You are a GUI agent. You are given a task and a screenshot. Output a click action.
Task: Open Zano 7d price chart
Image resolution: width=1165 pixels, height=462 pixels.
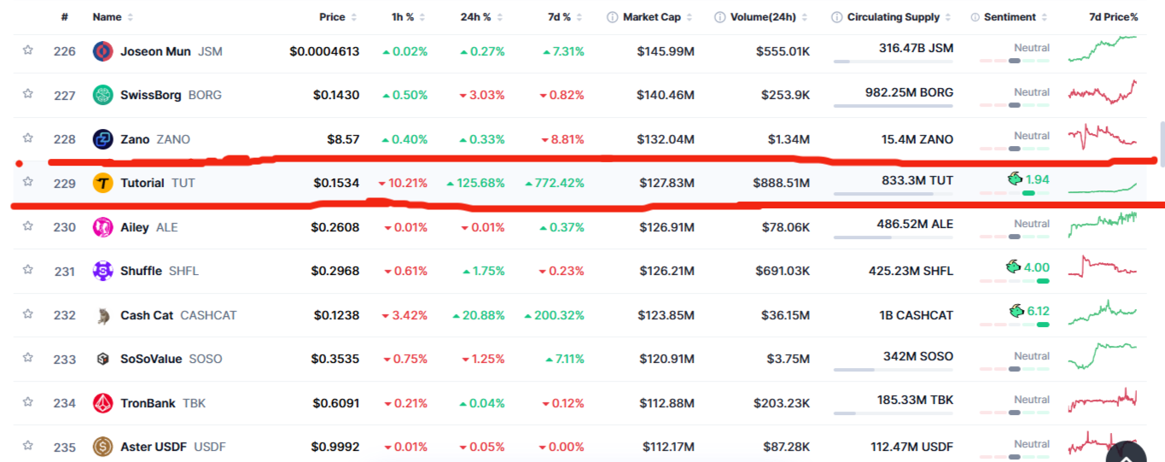click(x=1102, y=137)
